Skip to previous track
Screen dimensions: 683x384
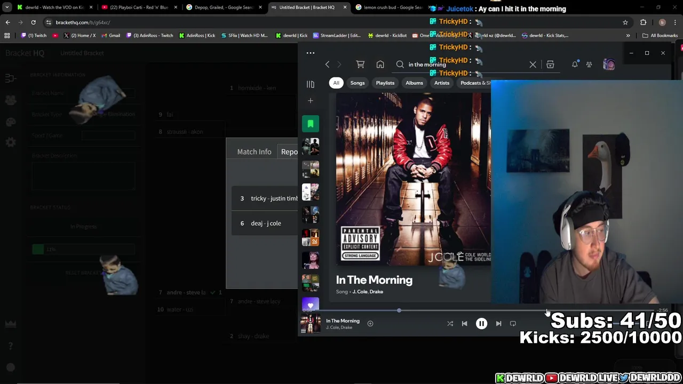(x=464, y=323)
